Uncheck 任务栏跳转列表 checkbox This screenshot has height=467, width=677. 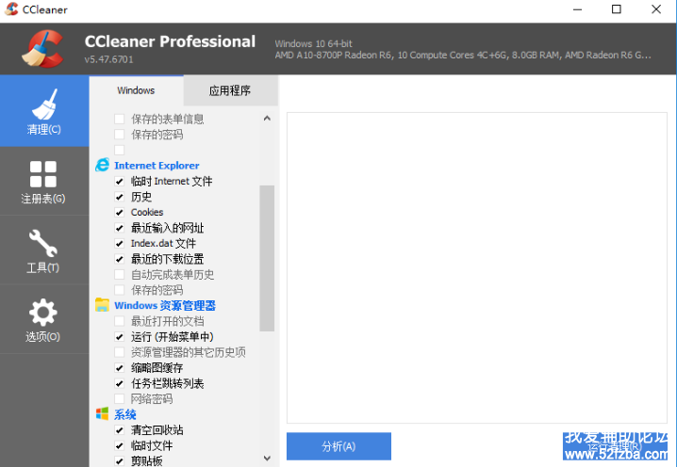(x=120, y=383)
